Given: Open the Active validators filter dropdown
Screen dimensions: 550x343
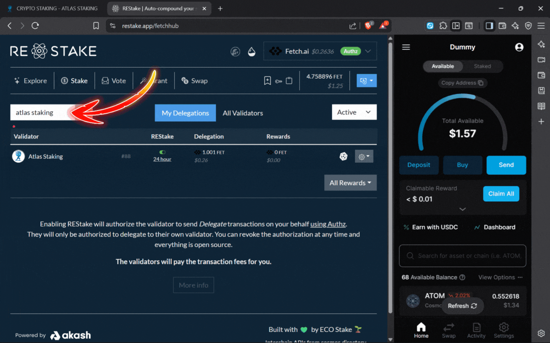Looking at the screenshot, I should point(354,112).
